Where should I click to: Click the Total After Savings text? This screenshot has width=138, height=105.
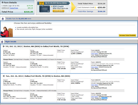click(85, 11)
